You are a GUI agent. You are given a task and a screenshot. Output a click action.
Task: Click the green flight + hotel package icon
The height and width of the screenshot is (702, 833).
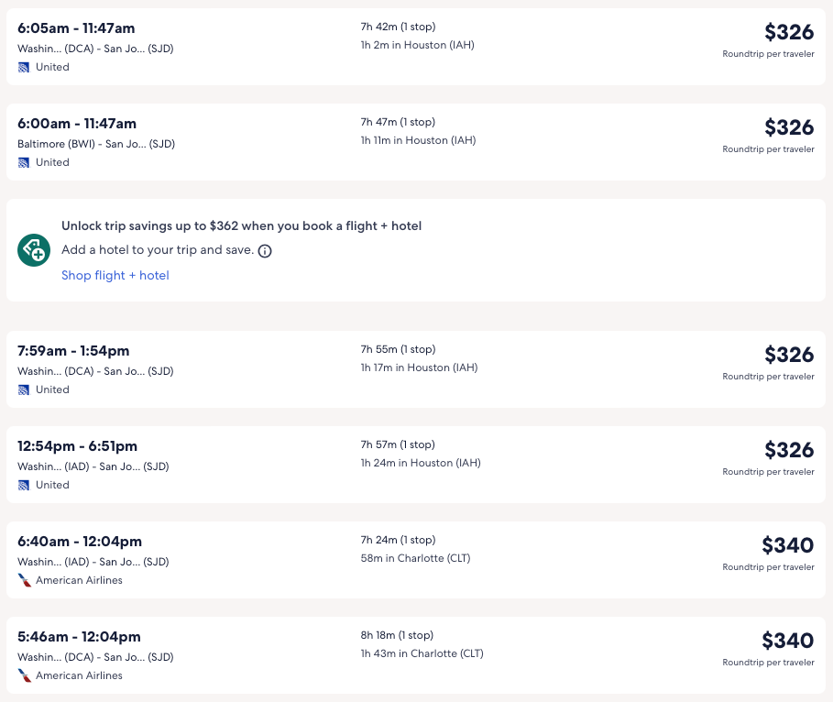(x=34, y=250)
